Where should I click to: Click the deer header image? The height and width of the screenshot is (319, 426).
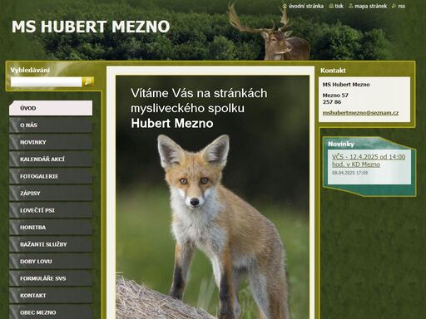[x=269, y=31]
